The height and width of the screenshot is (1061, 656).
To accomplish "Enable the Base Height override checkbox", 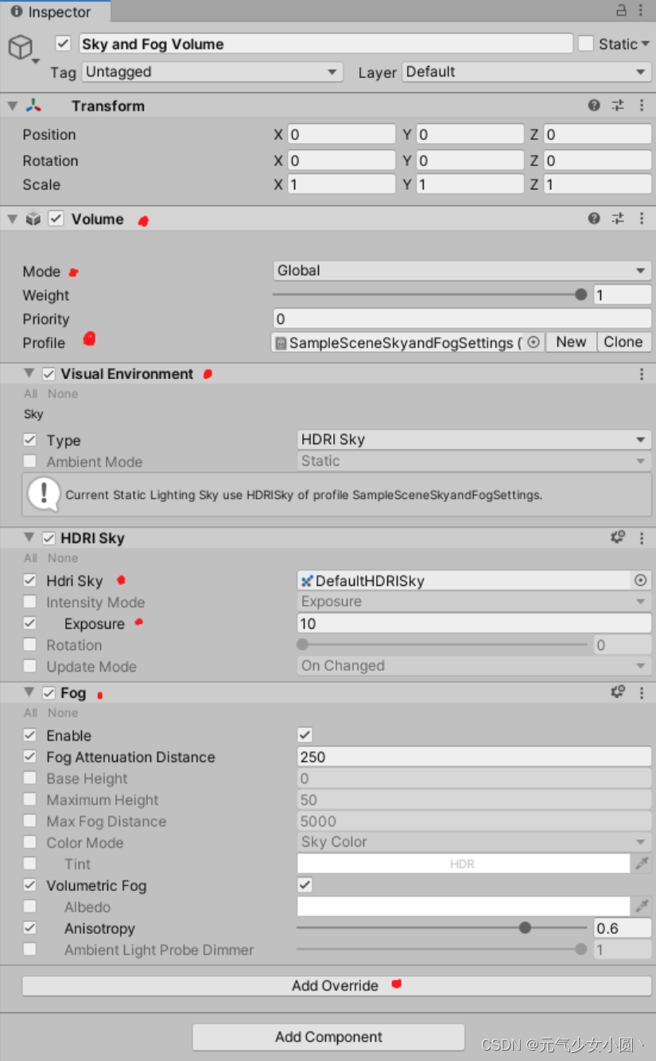I will click(x=30, y=778).
